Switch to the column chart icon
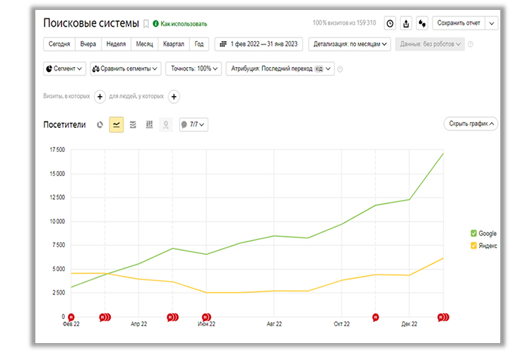Screen dimensions: 530x353 (x=149, y=125)
